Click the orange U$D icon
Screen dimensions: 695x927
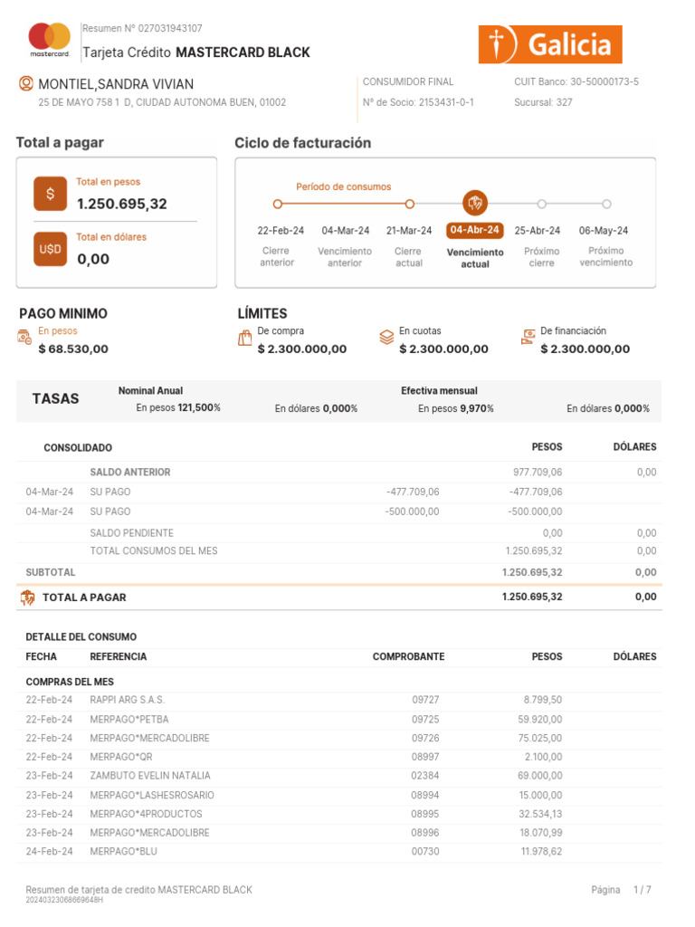tap(51, 249)
